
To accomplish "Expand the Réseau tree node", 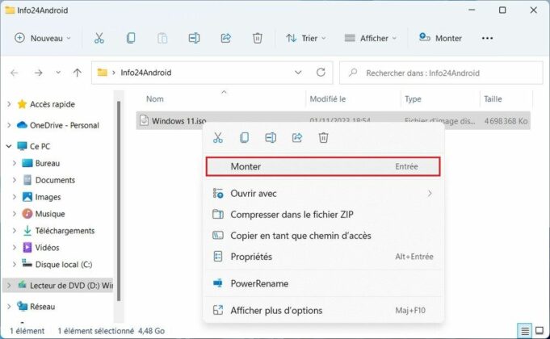I will coord(9,307).
